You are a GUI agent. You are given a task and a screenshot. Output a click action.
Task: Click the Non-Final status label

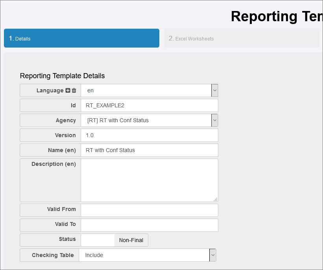click(131, 240)
